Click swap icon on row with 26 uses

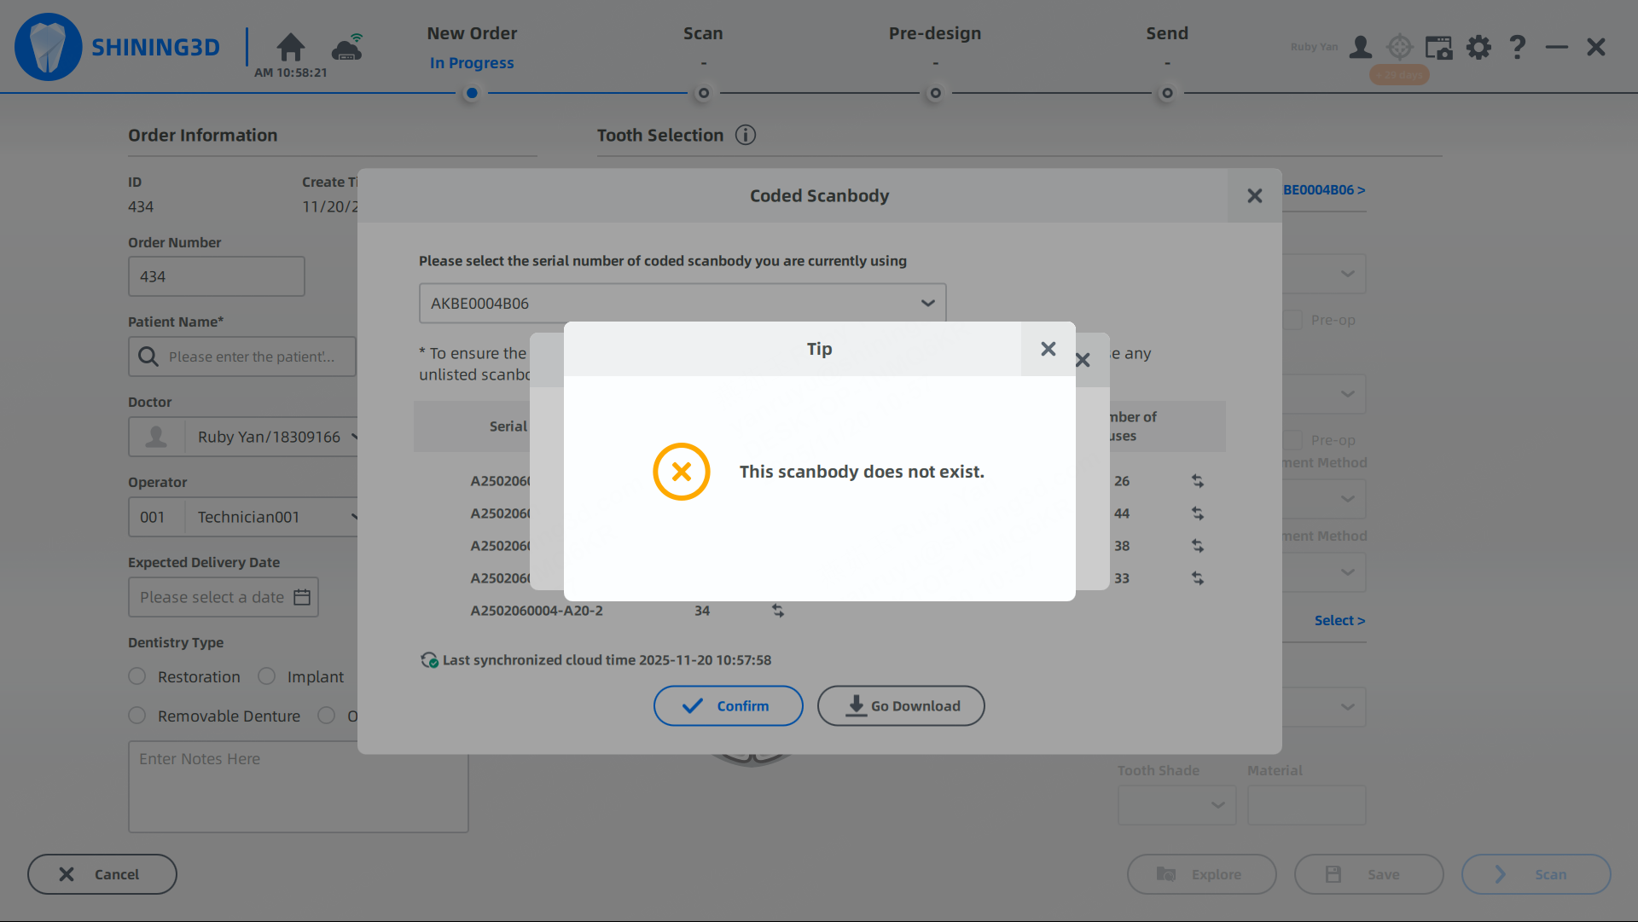[x=1197, y=481]
